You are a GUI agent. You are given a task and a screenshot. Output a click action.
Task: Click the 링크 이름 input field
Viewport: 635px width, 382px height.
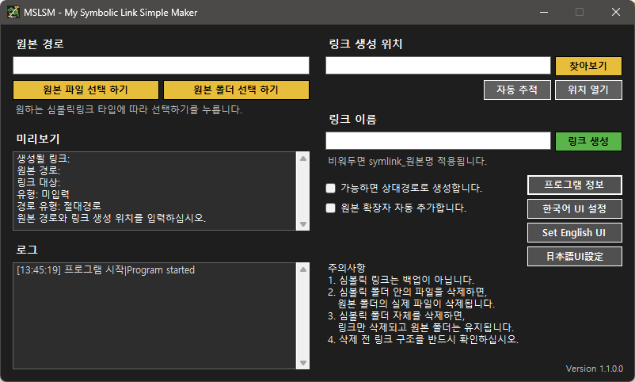coord(438,141)
